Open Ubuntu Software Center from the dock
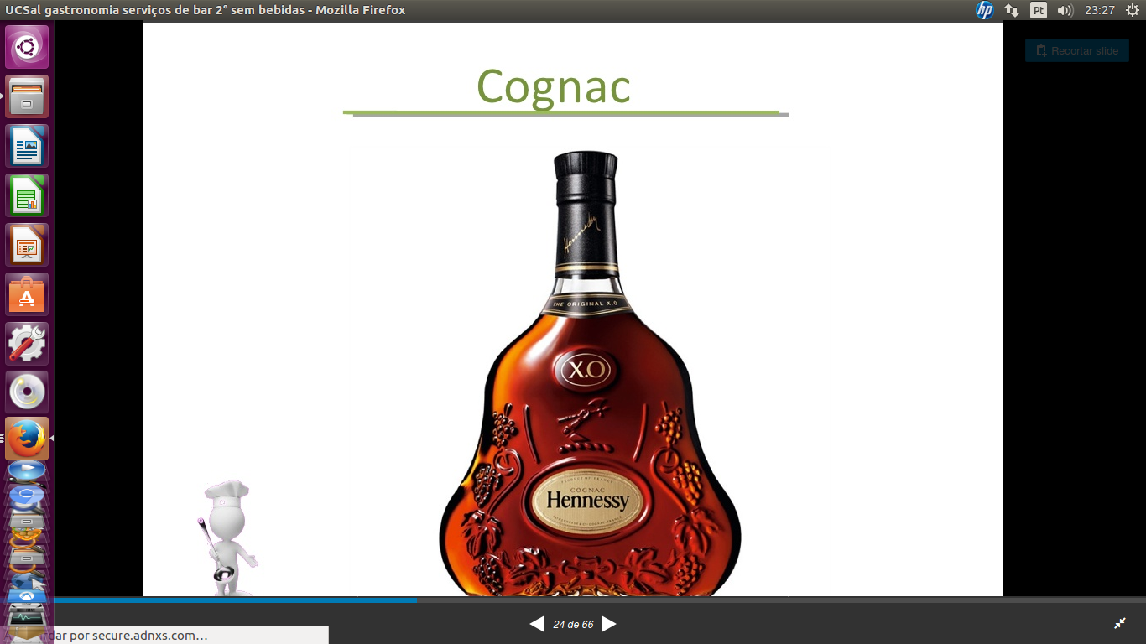This screenshot has height=644, width=1146. pos(27,294)
